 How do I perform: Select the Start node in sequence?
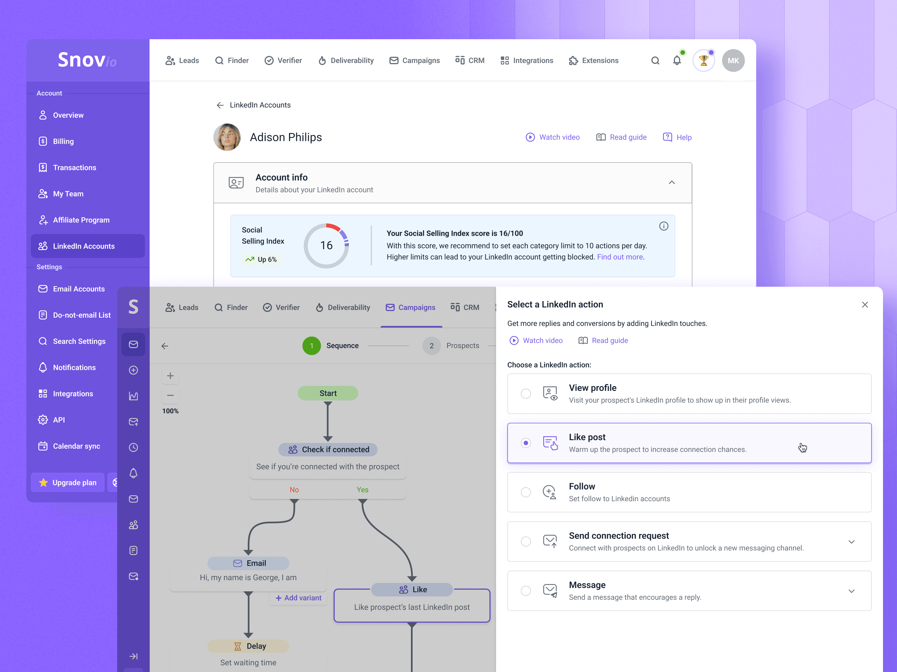click(328, 393)
